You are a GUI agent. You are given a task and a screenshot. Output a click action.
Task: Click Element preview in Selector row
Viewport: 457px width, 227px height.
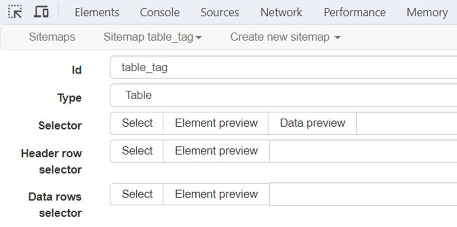click(x=216, y=123)
